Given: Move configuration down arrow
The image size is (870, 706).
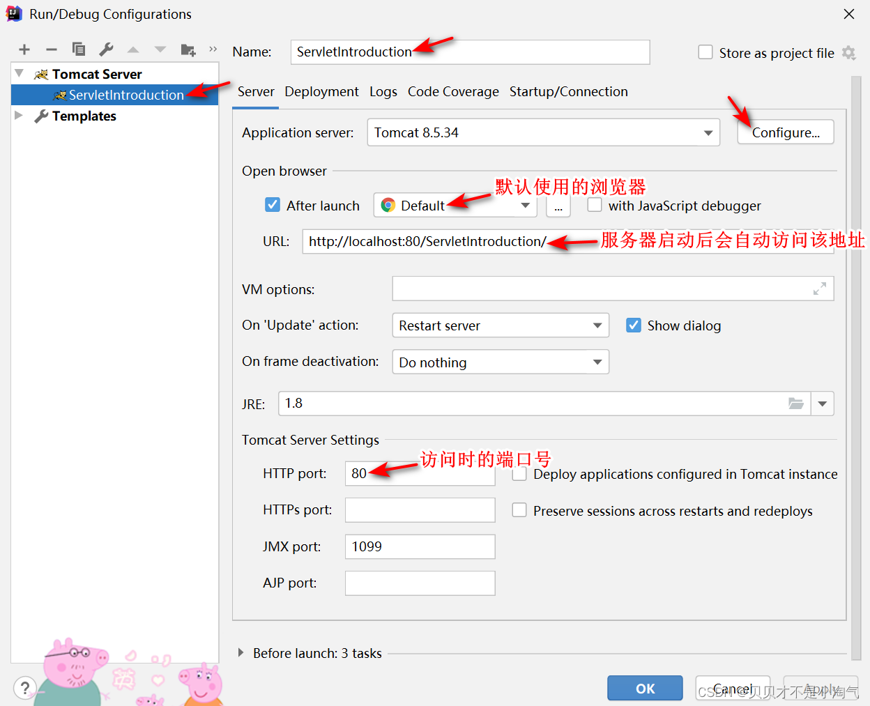Looking at the screenshot, I should click(x=160, y=49).
